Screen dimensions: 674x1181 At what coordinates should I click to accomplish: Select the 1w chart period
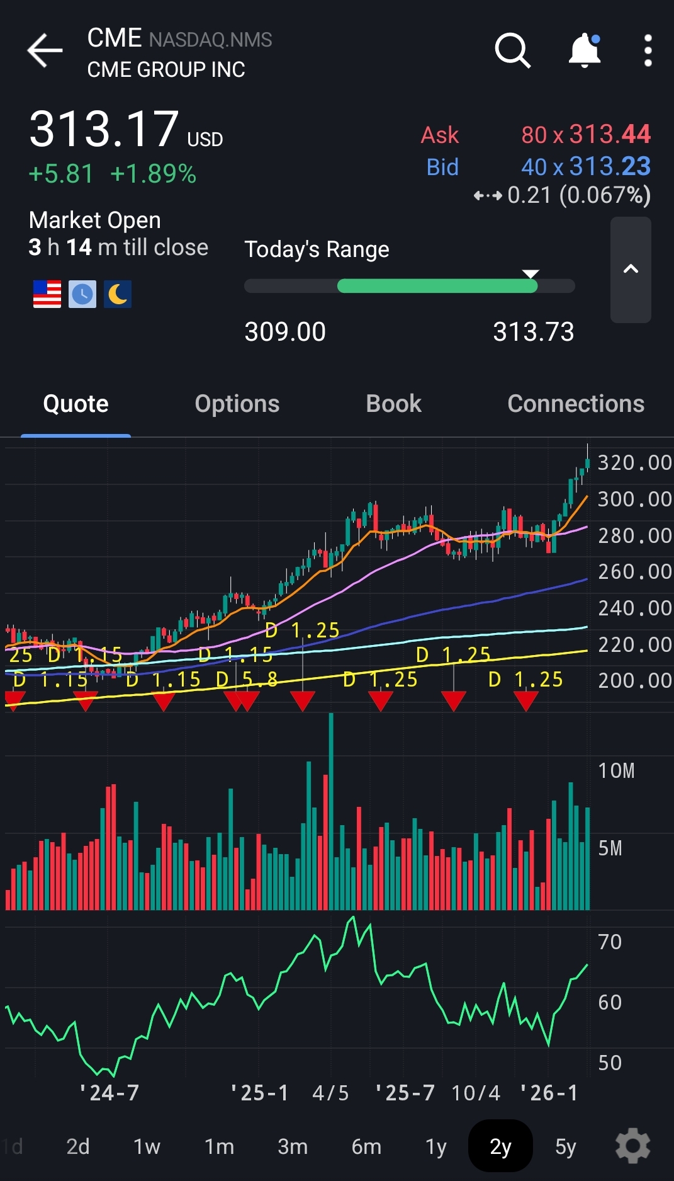[147, 1146]
